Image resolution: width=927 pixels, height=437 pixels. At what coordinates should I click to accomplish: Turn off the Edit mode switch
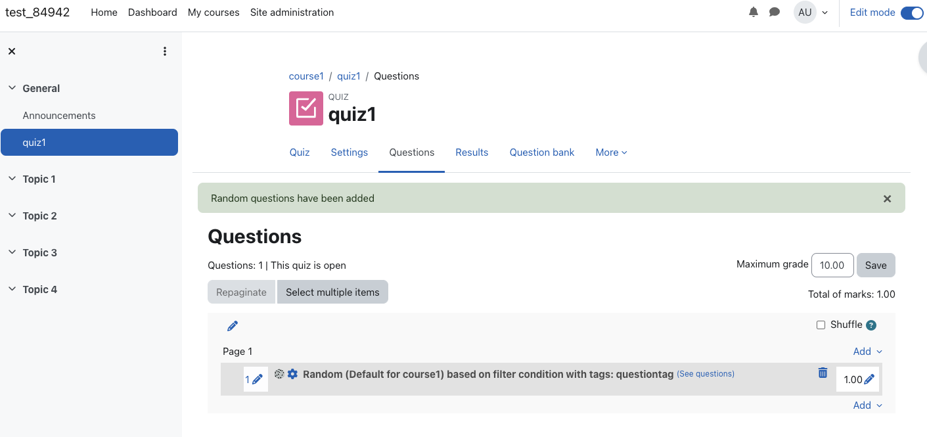coord(912,12)
